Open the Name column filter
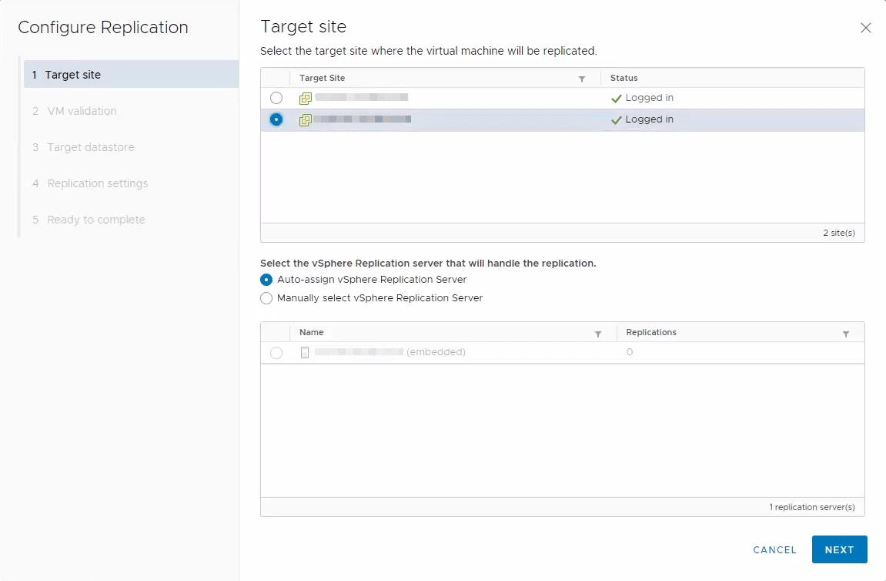Screen dimensions: 886x581 pyautogui.click(x=598, y=334)
